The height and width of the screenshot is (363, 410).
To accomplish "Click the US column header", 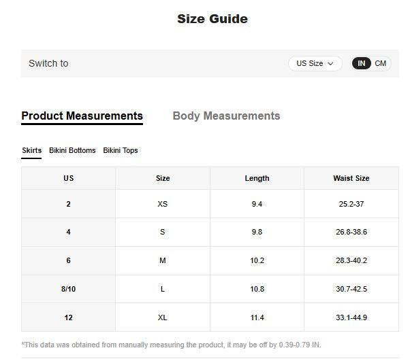I will coord(69,178).
